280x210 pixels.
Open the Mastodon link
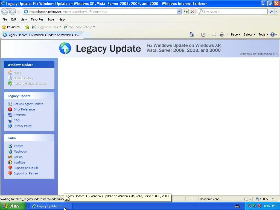point(20,151)
